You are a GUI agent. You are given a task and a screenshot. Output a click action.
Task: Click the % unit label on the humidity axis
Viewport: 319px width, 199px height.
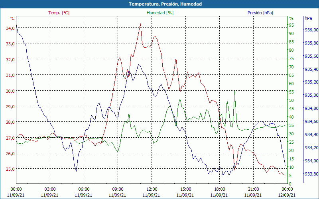click(x=291, y=18)
